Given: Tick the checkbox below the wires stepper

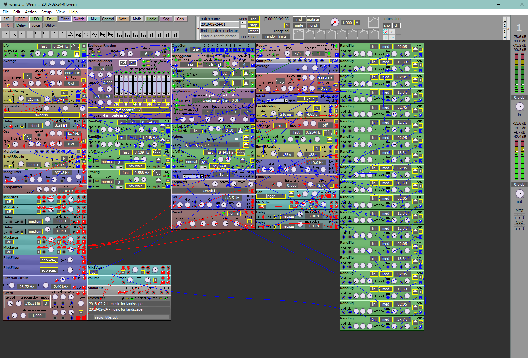Looking at the screenshot, I should (x=243, y=32).
